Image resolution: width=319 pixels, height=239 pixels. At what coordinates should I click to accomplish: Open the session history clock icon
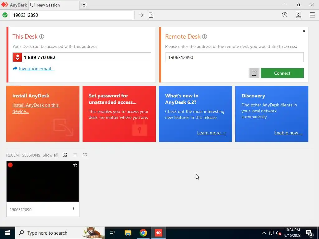click(285, 15)
